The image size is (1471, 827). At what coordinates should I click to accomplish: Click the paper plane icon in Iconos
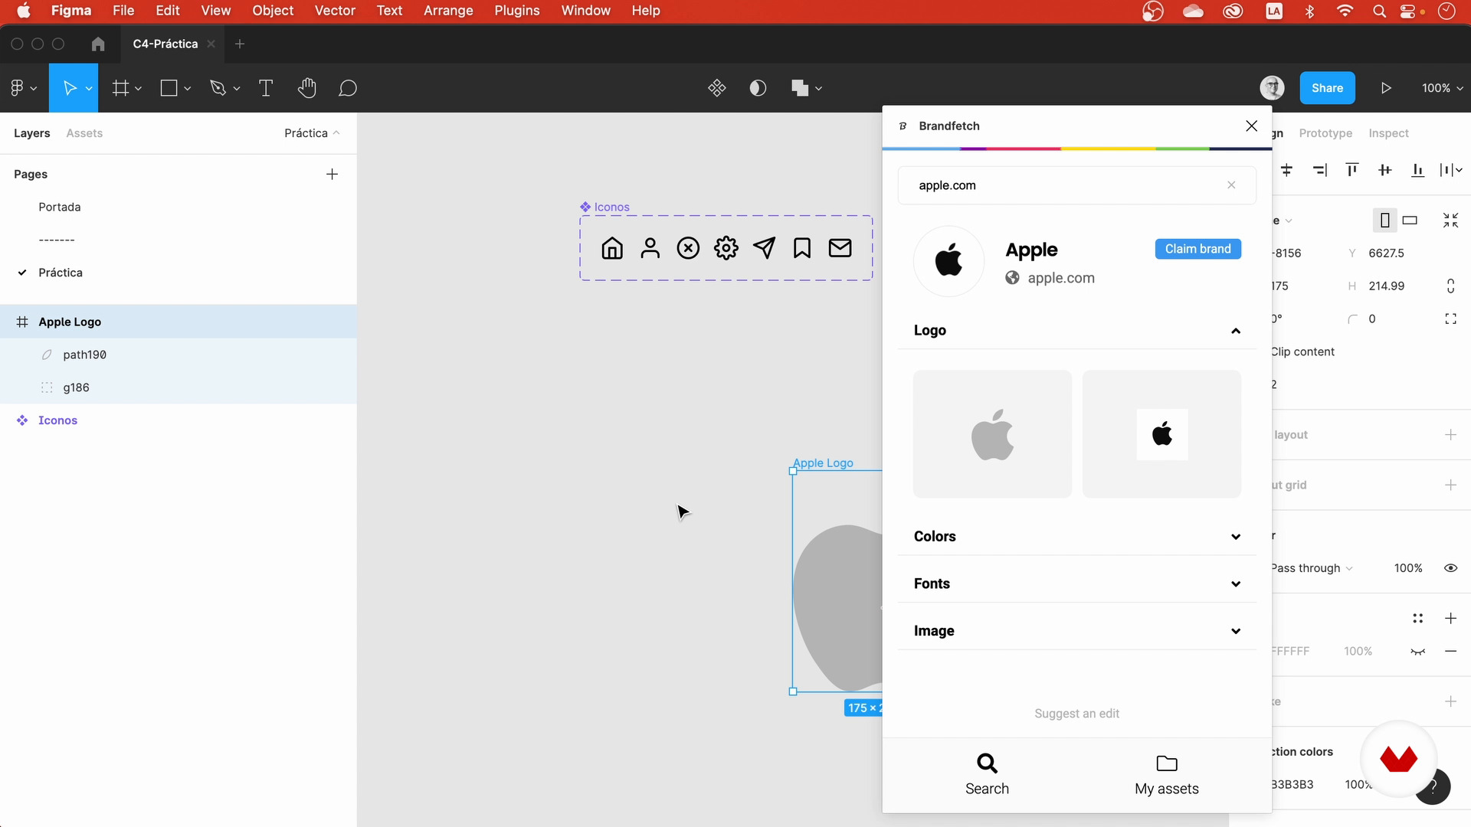[765, 248]
